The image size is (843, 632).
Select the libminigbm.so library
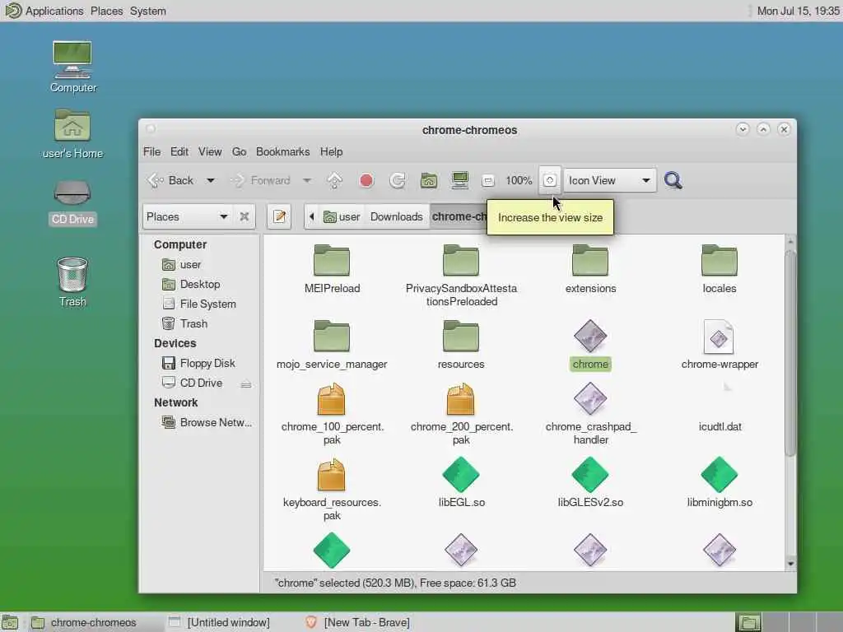[720, 482]
